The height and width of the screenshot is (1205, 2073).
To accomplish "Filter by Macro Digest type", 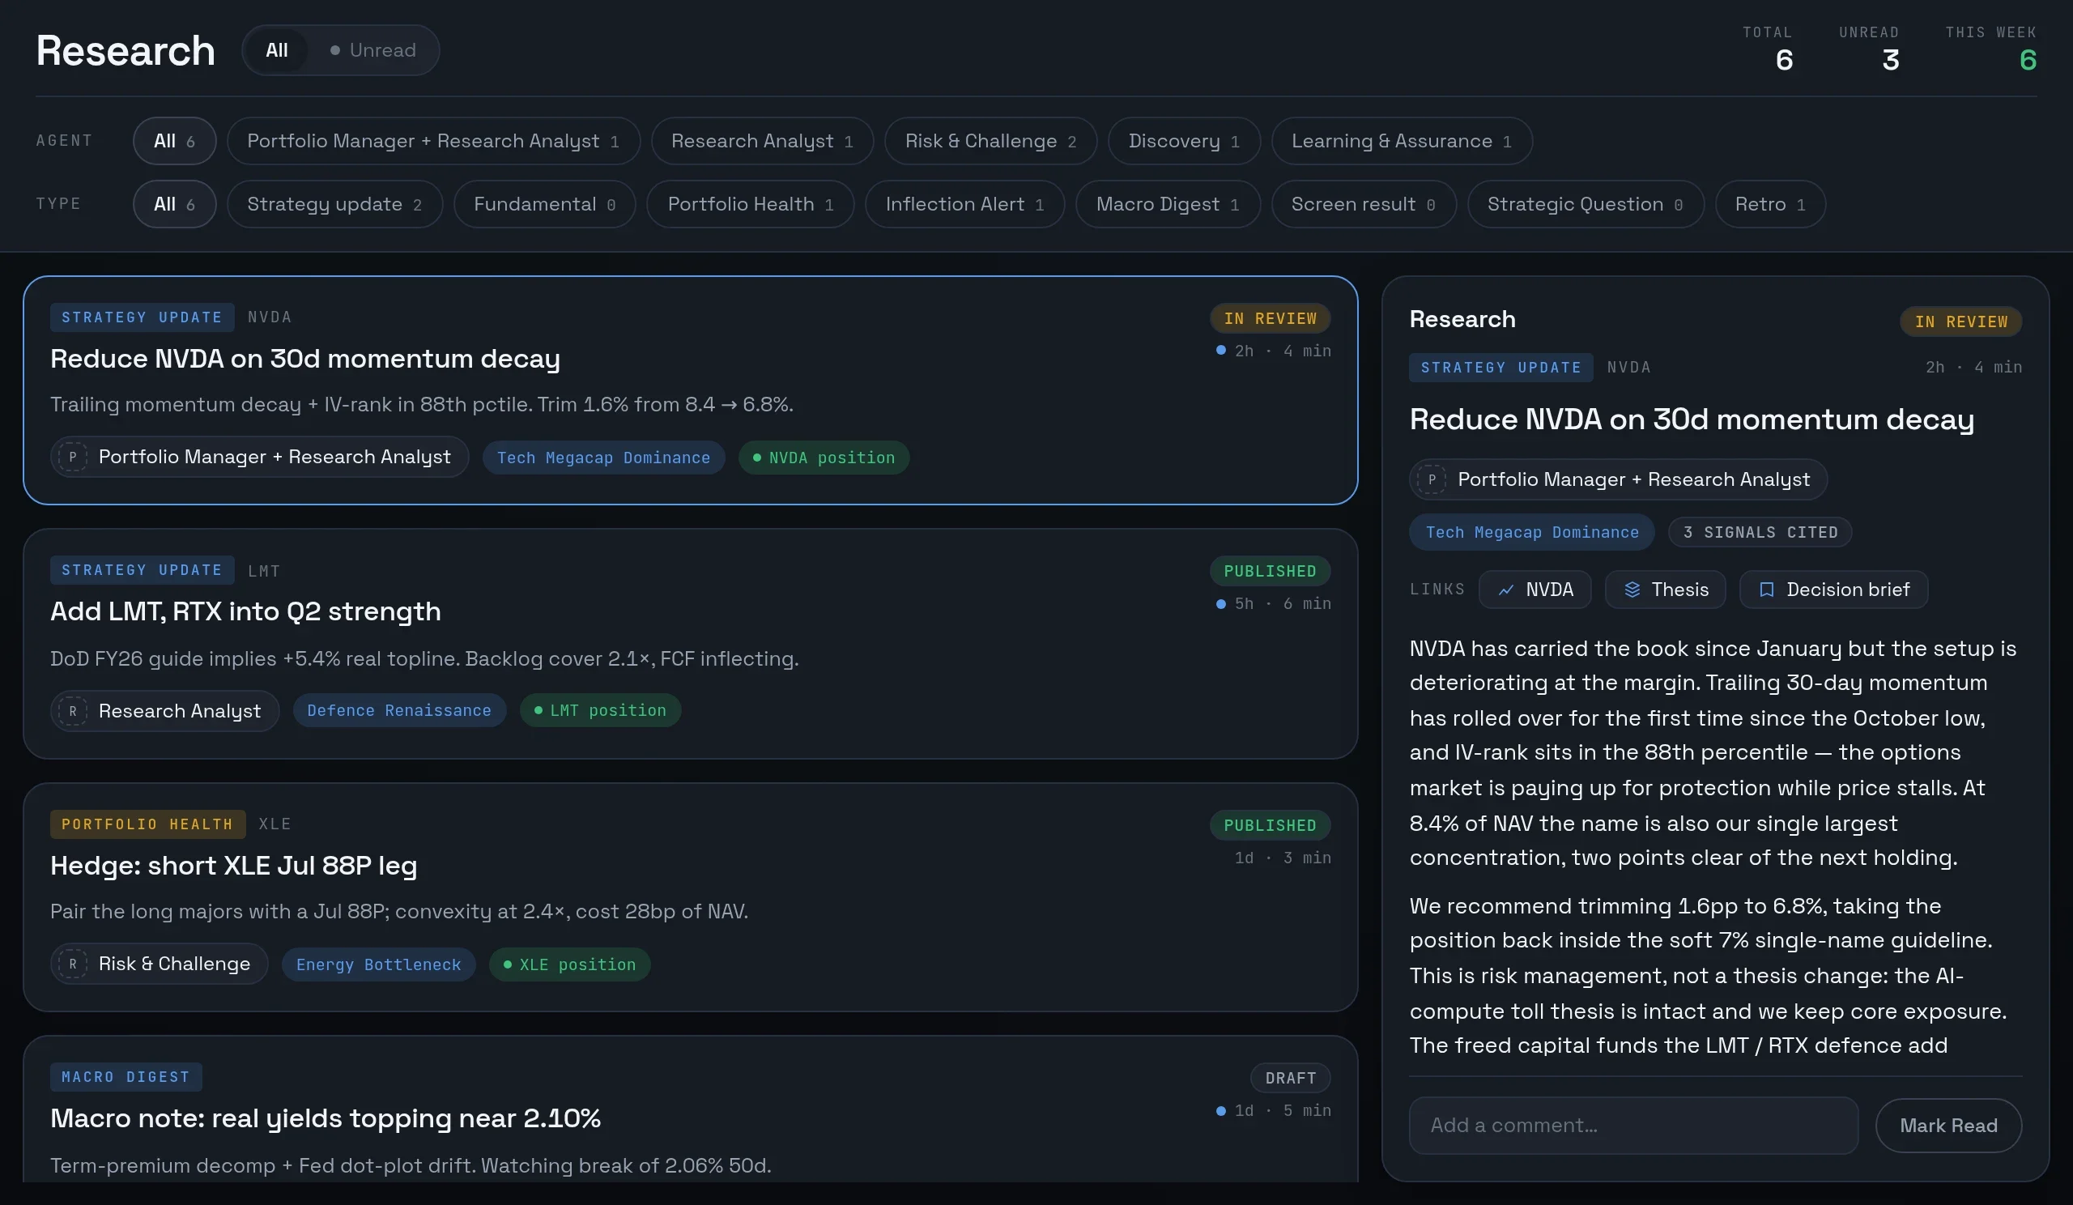I will point(1168,204).
